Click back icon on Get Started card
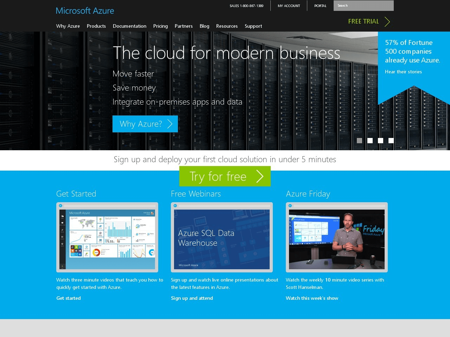This screenshot has width=450, height=337. [60, 206]
